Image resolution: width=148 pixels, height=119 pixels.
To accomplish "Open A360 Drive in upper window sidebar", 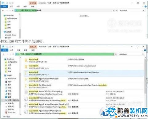I will [x=10, y=35].
